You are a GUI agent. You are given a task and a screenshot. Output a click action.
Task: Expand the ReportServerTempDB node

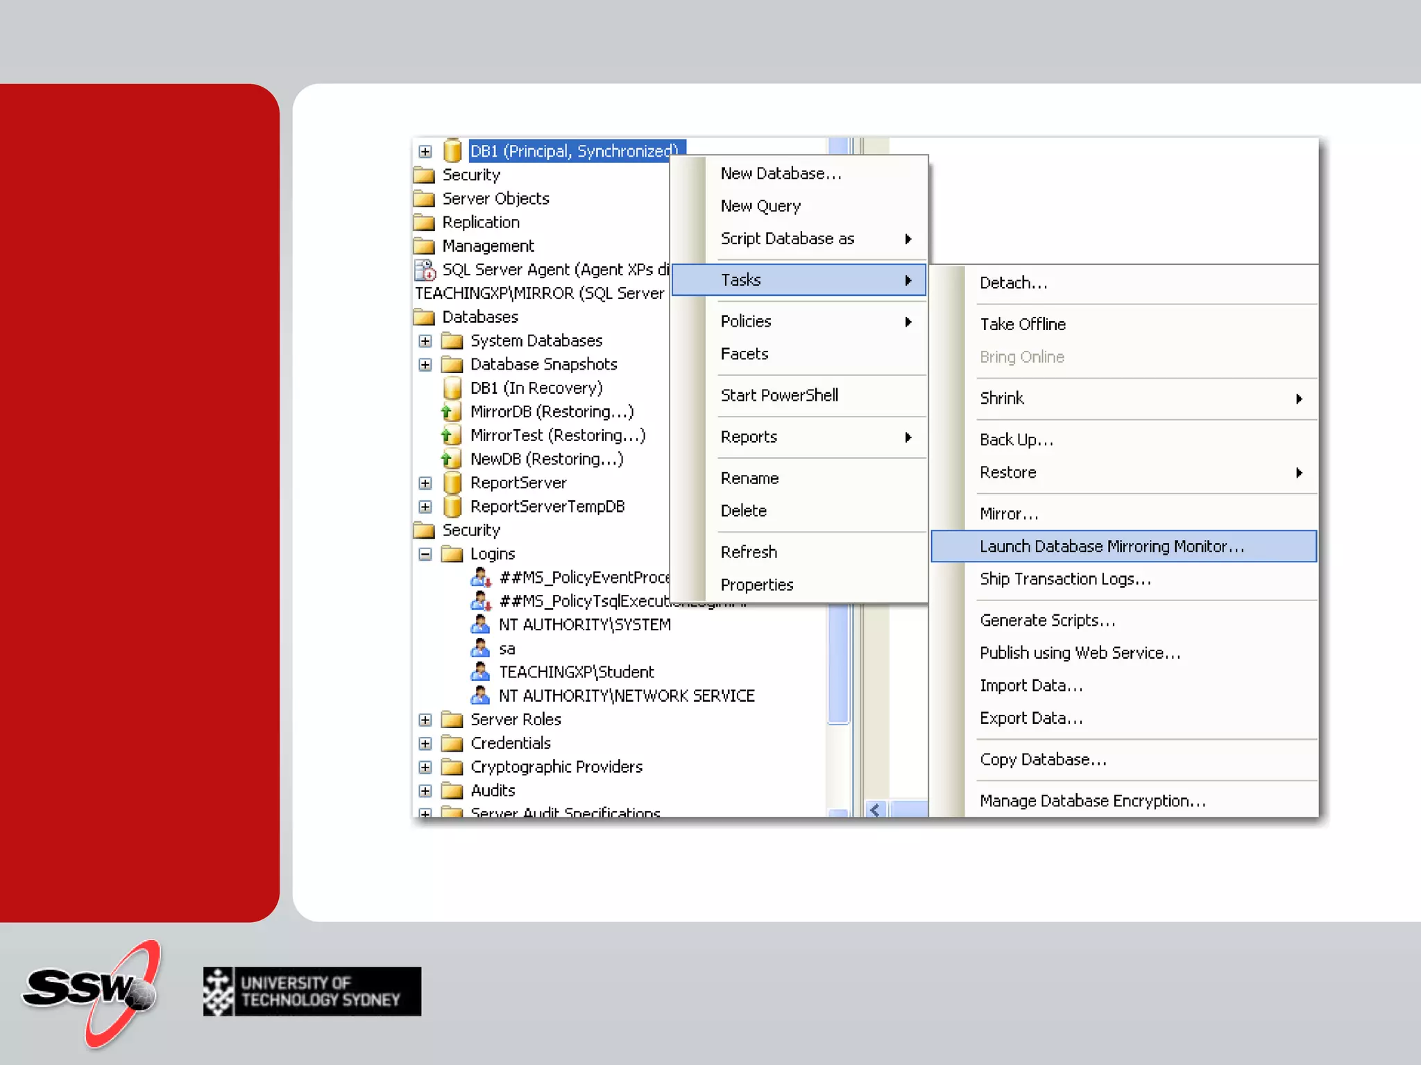pos(425,507)
